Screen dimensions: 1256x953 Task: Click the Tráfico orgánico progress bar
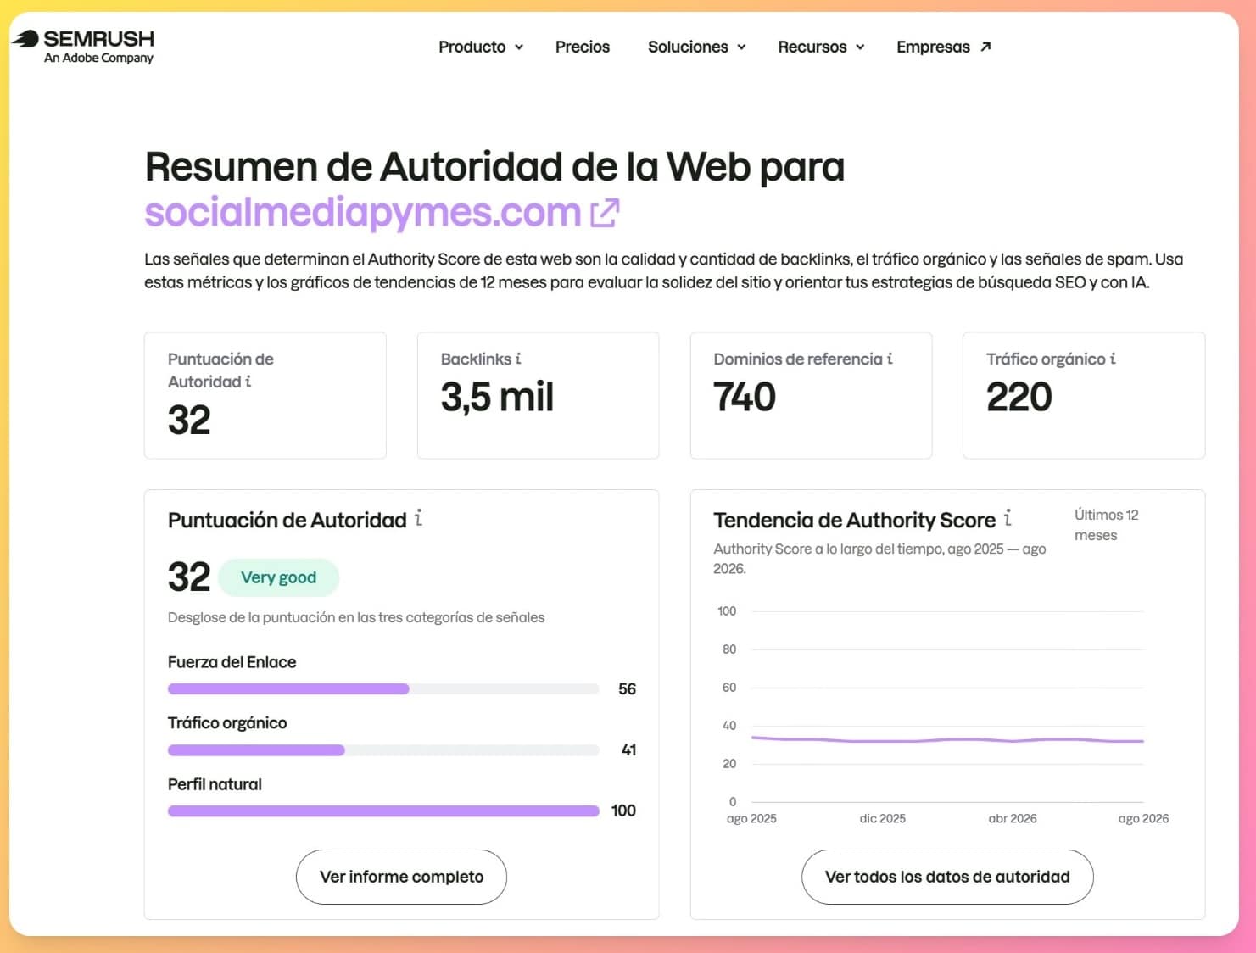pos(383,750)
